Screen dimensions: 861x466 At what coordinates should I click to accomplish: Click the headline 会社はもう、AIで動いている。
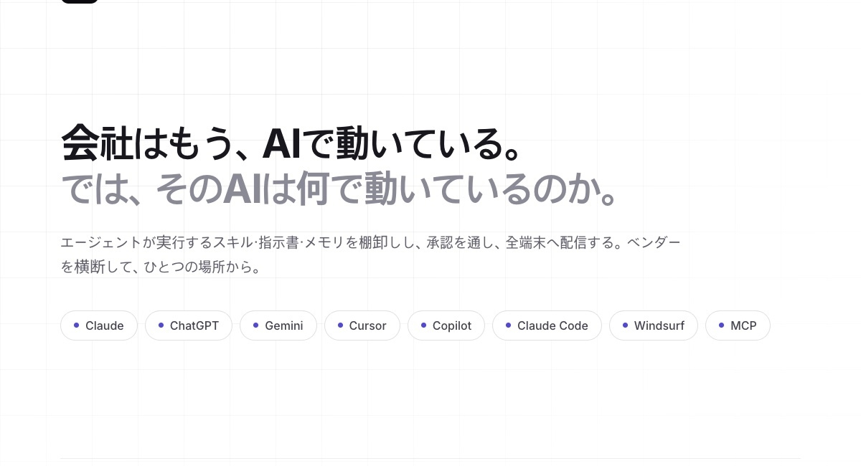pyautogui.click(x=291, y=143)
